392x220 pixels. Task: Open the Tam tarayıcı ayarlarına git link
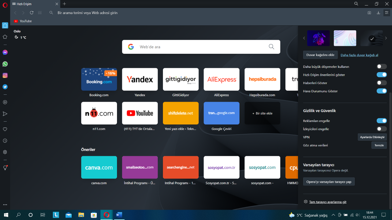click(328, 202)
